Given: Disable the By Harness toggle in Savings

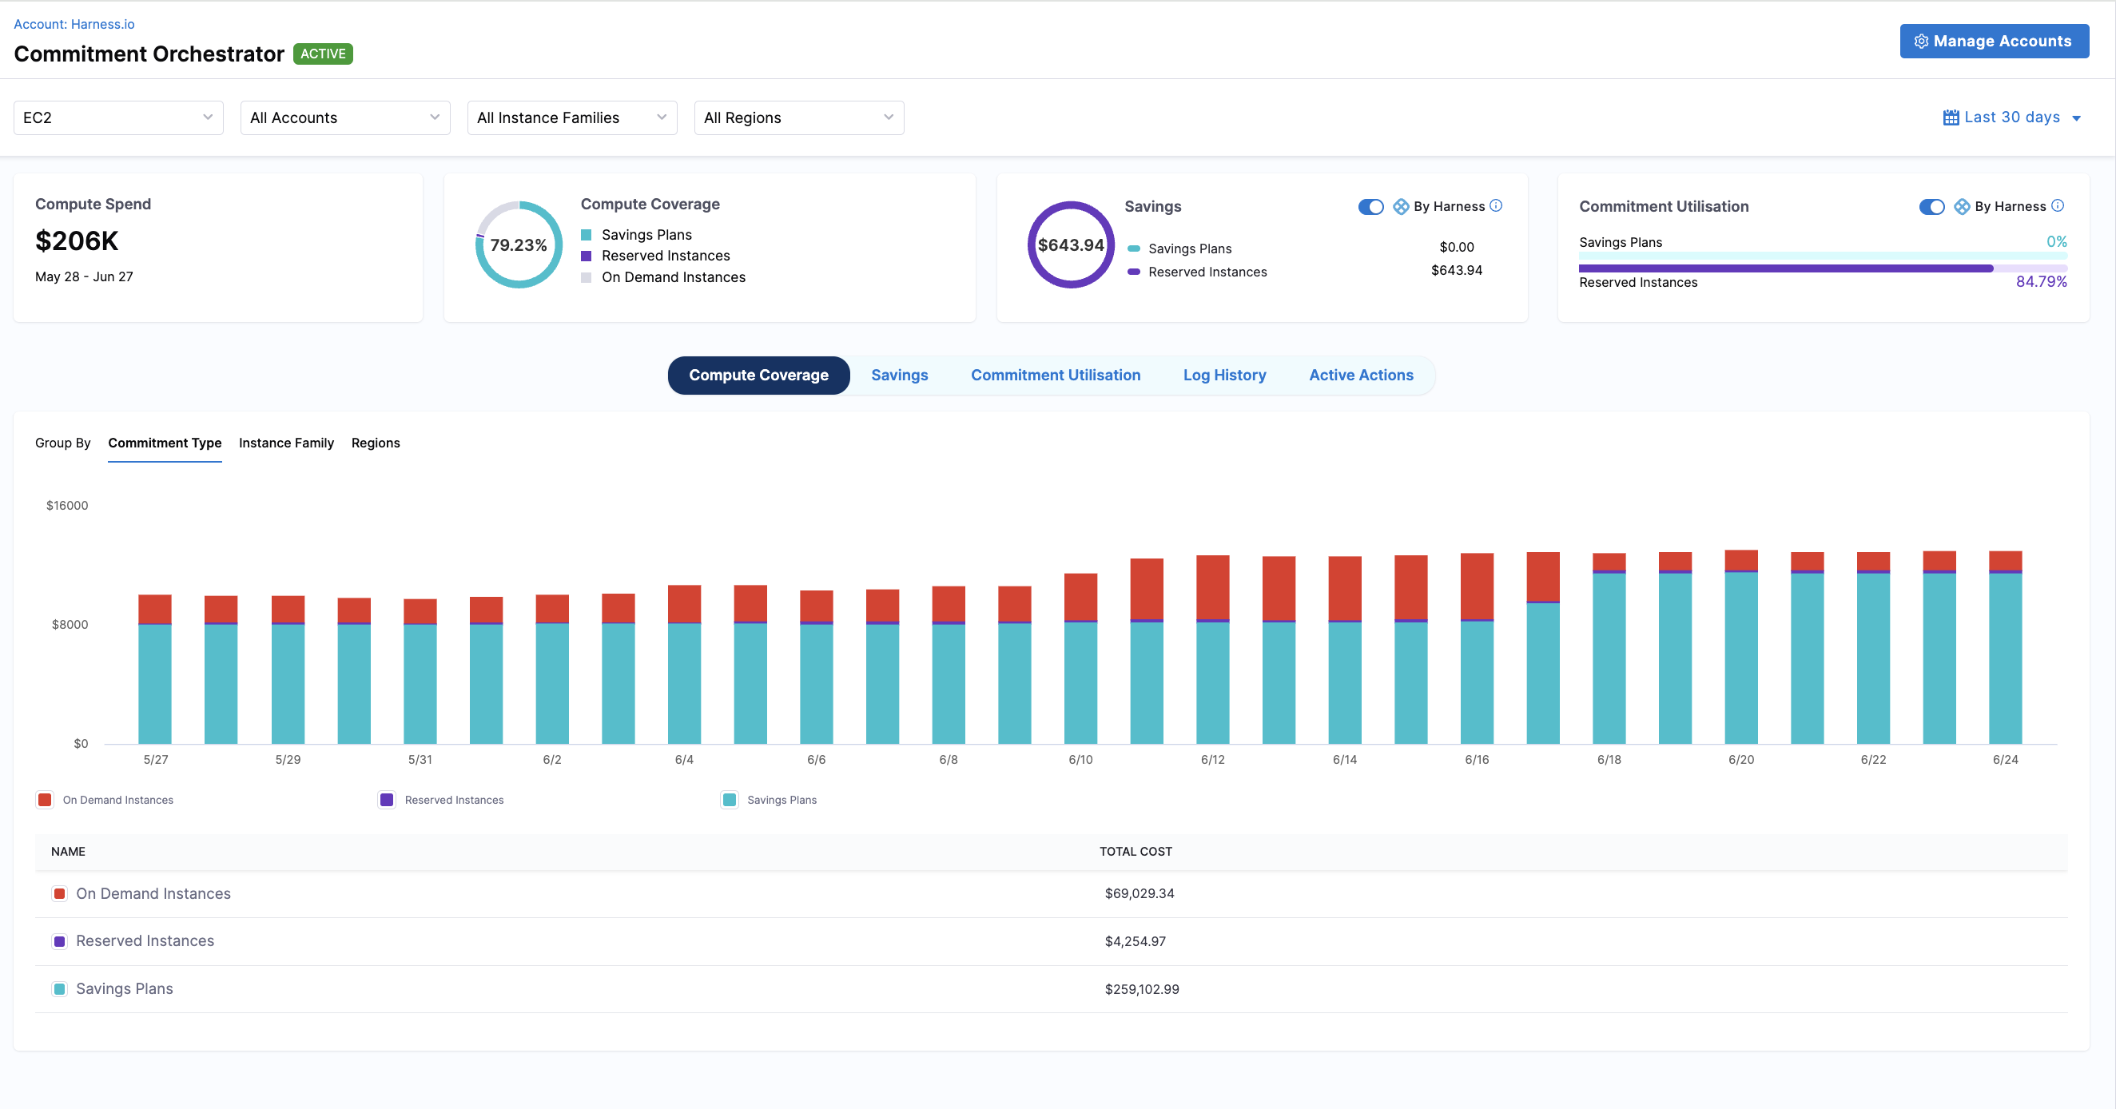Looking at the screenshot, I should pos(1370,206).
